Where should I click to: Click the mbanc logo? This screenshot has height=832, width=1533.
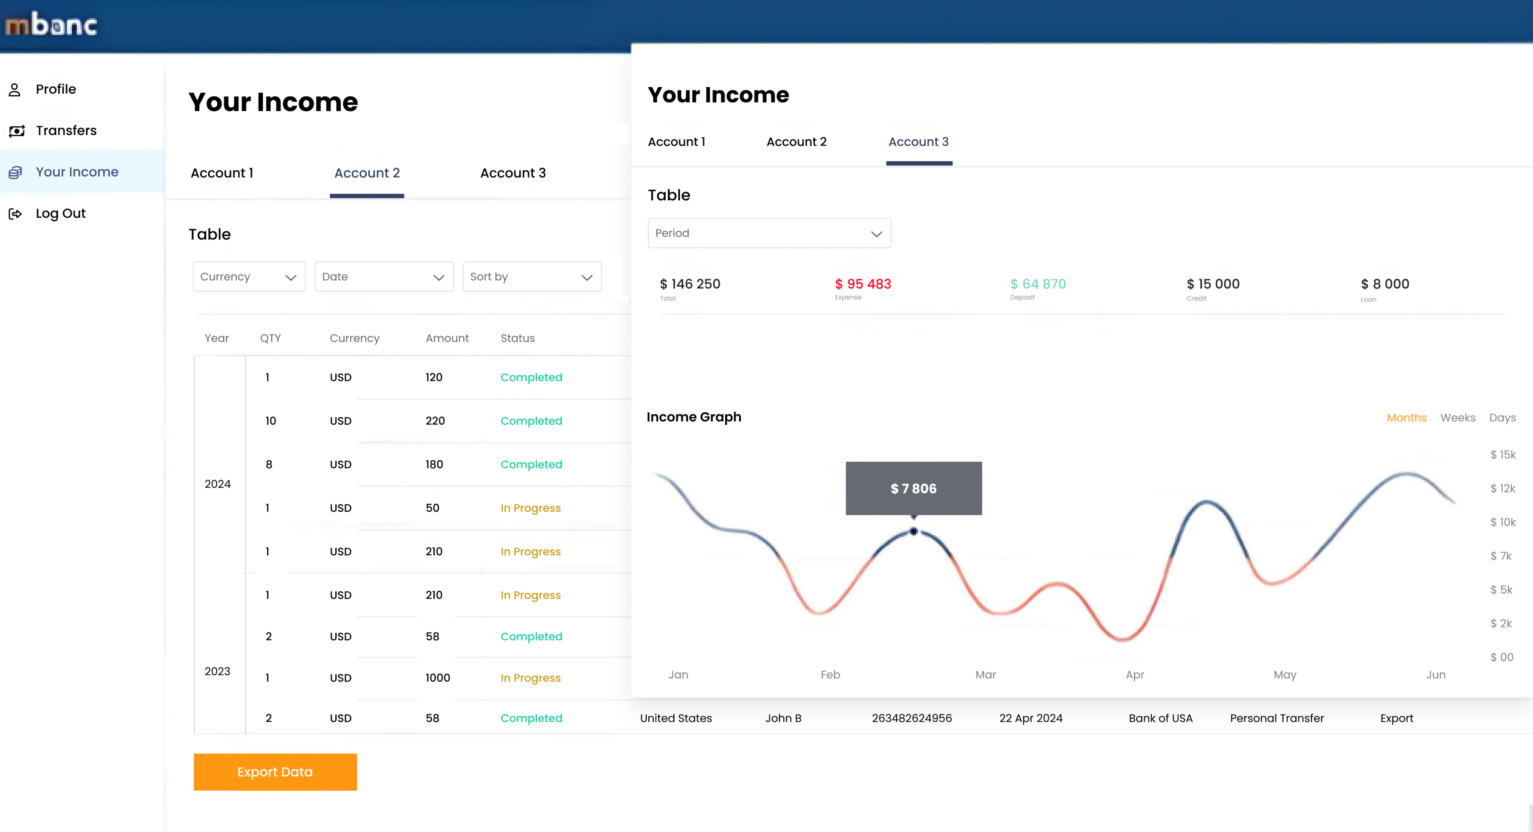tap(51, 25)
